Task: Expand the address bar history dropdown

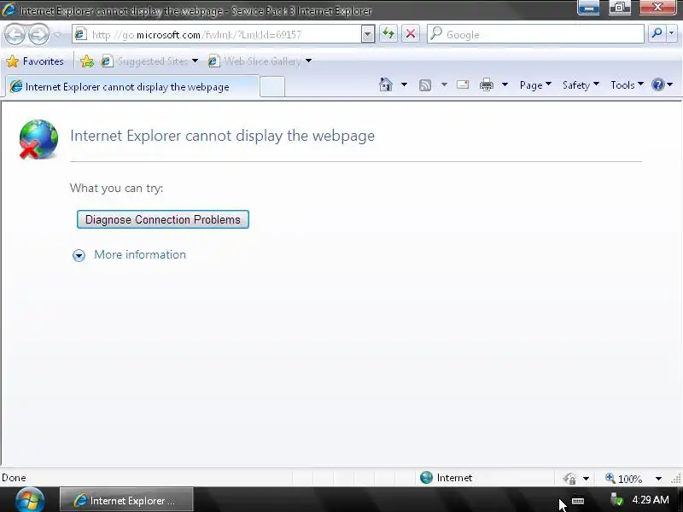Action: point(368,34)
